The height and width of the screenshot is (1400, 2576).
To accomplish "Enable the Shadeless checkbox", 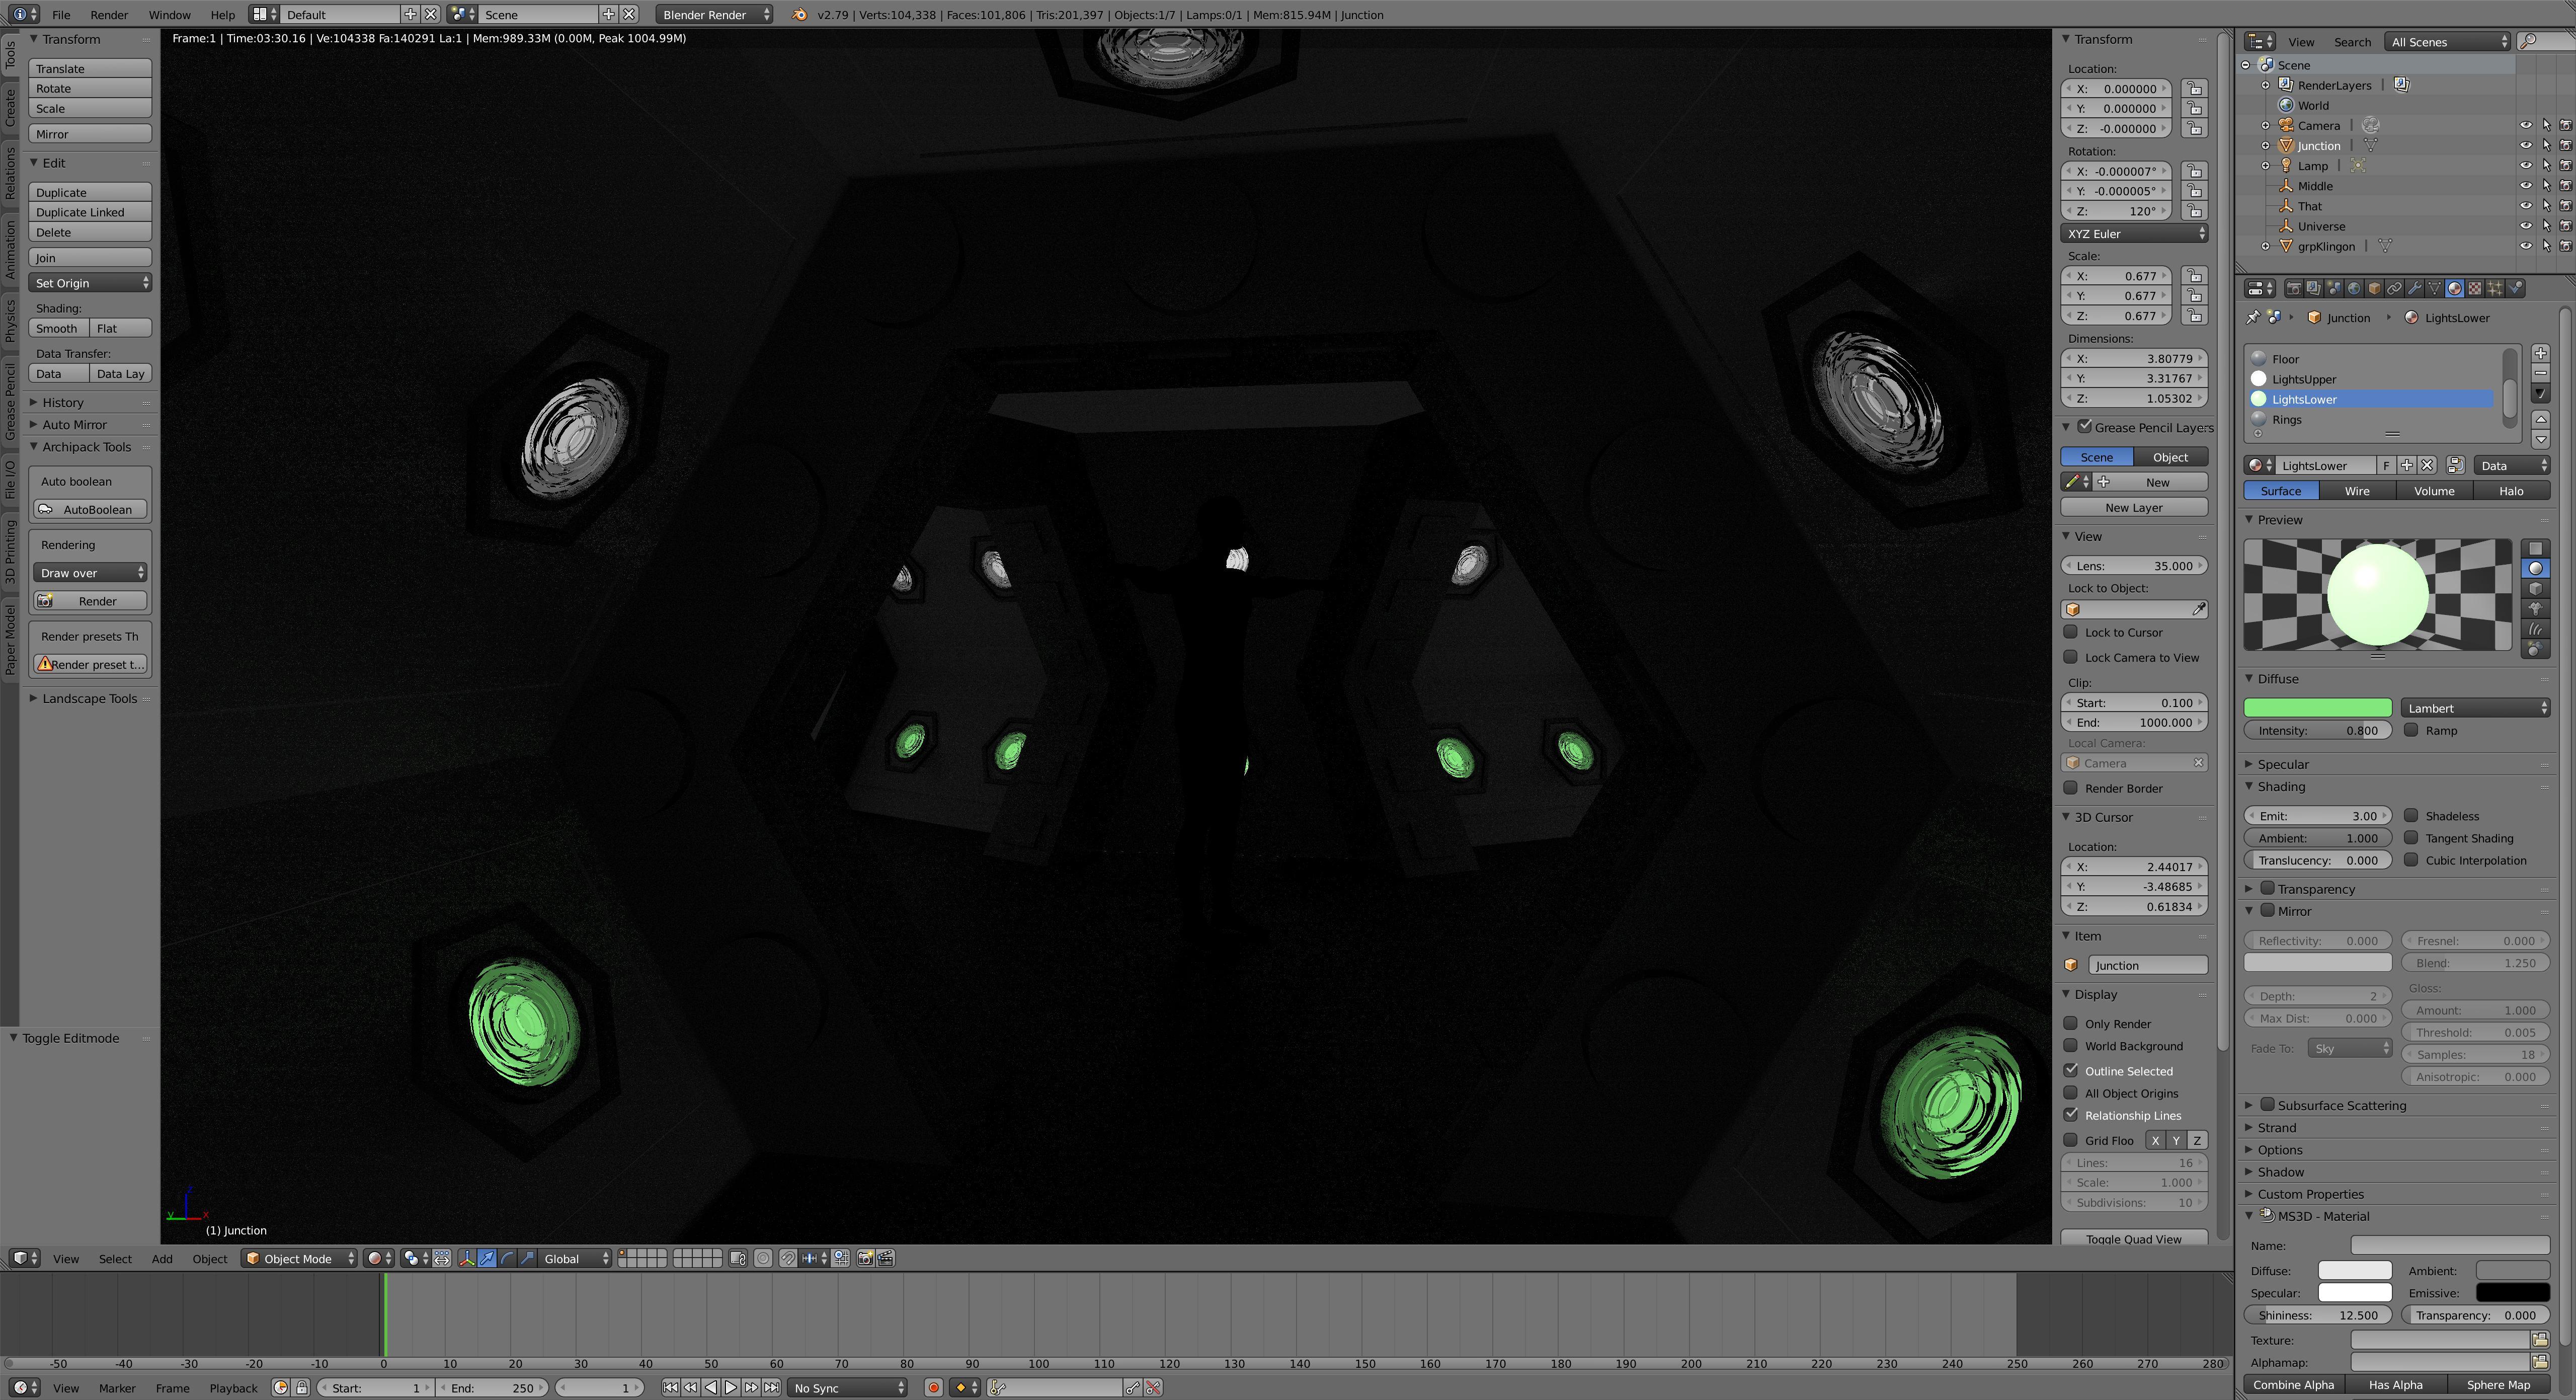I will [2411, 816].
